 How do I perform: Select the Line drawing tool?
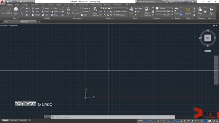[x=3, y=11]
